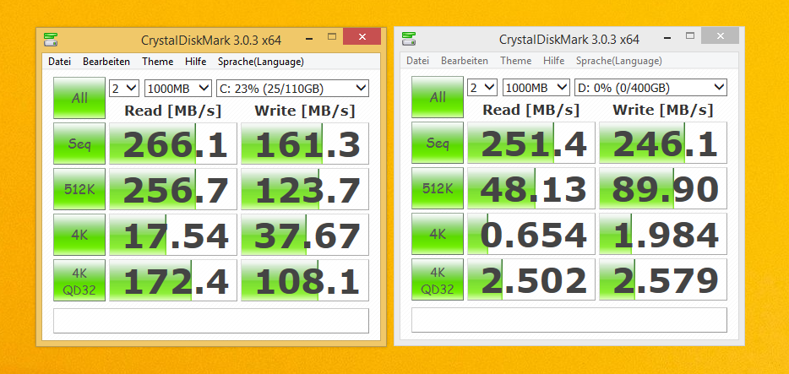Close the left CrystalDiskMark window
Screen dimensions: 789x374
click(362, 36)
